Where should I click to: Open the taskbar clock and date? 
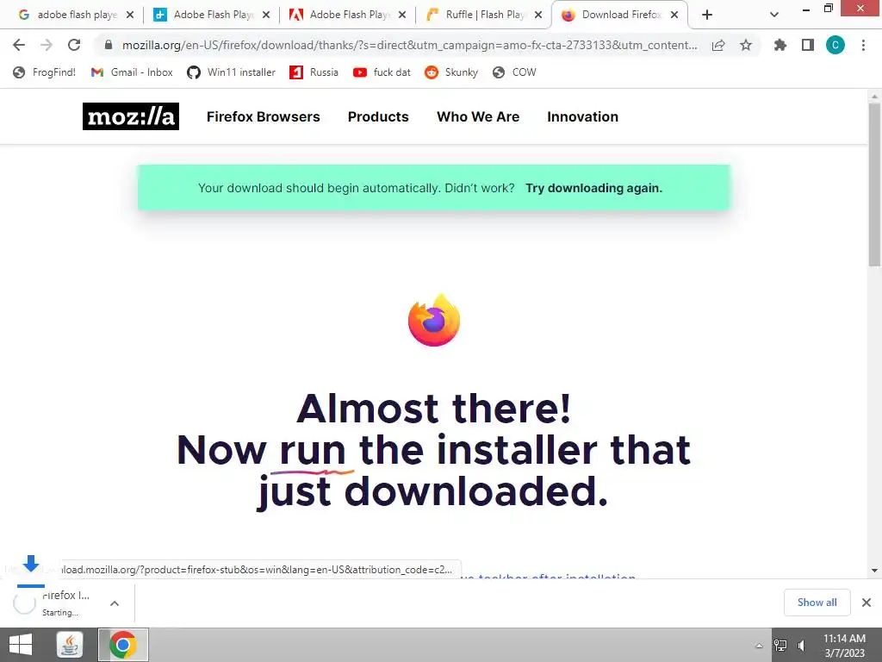coord(844,645)
